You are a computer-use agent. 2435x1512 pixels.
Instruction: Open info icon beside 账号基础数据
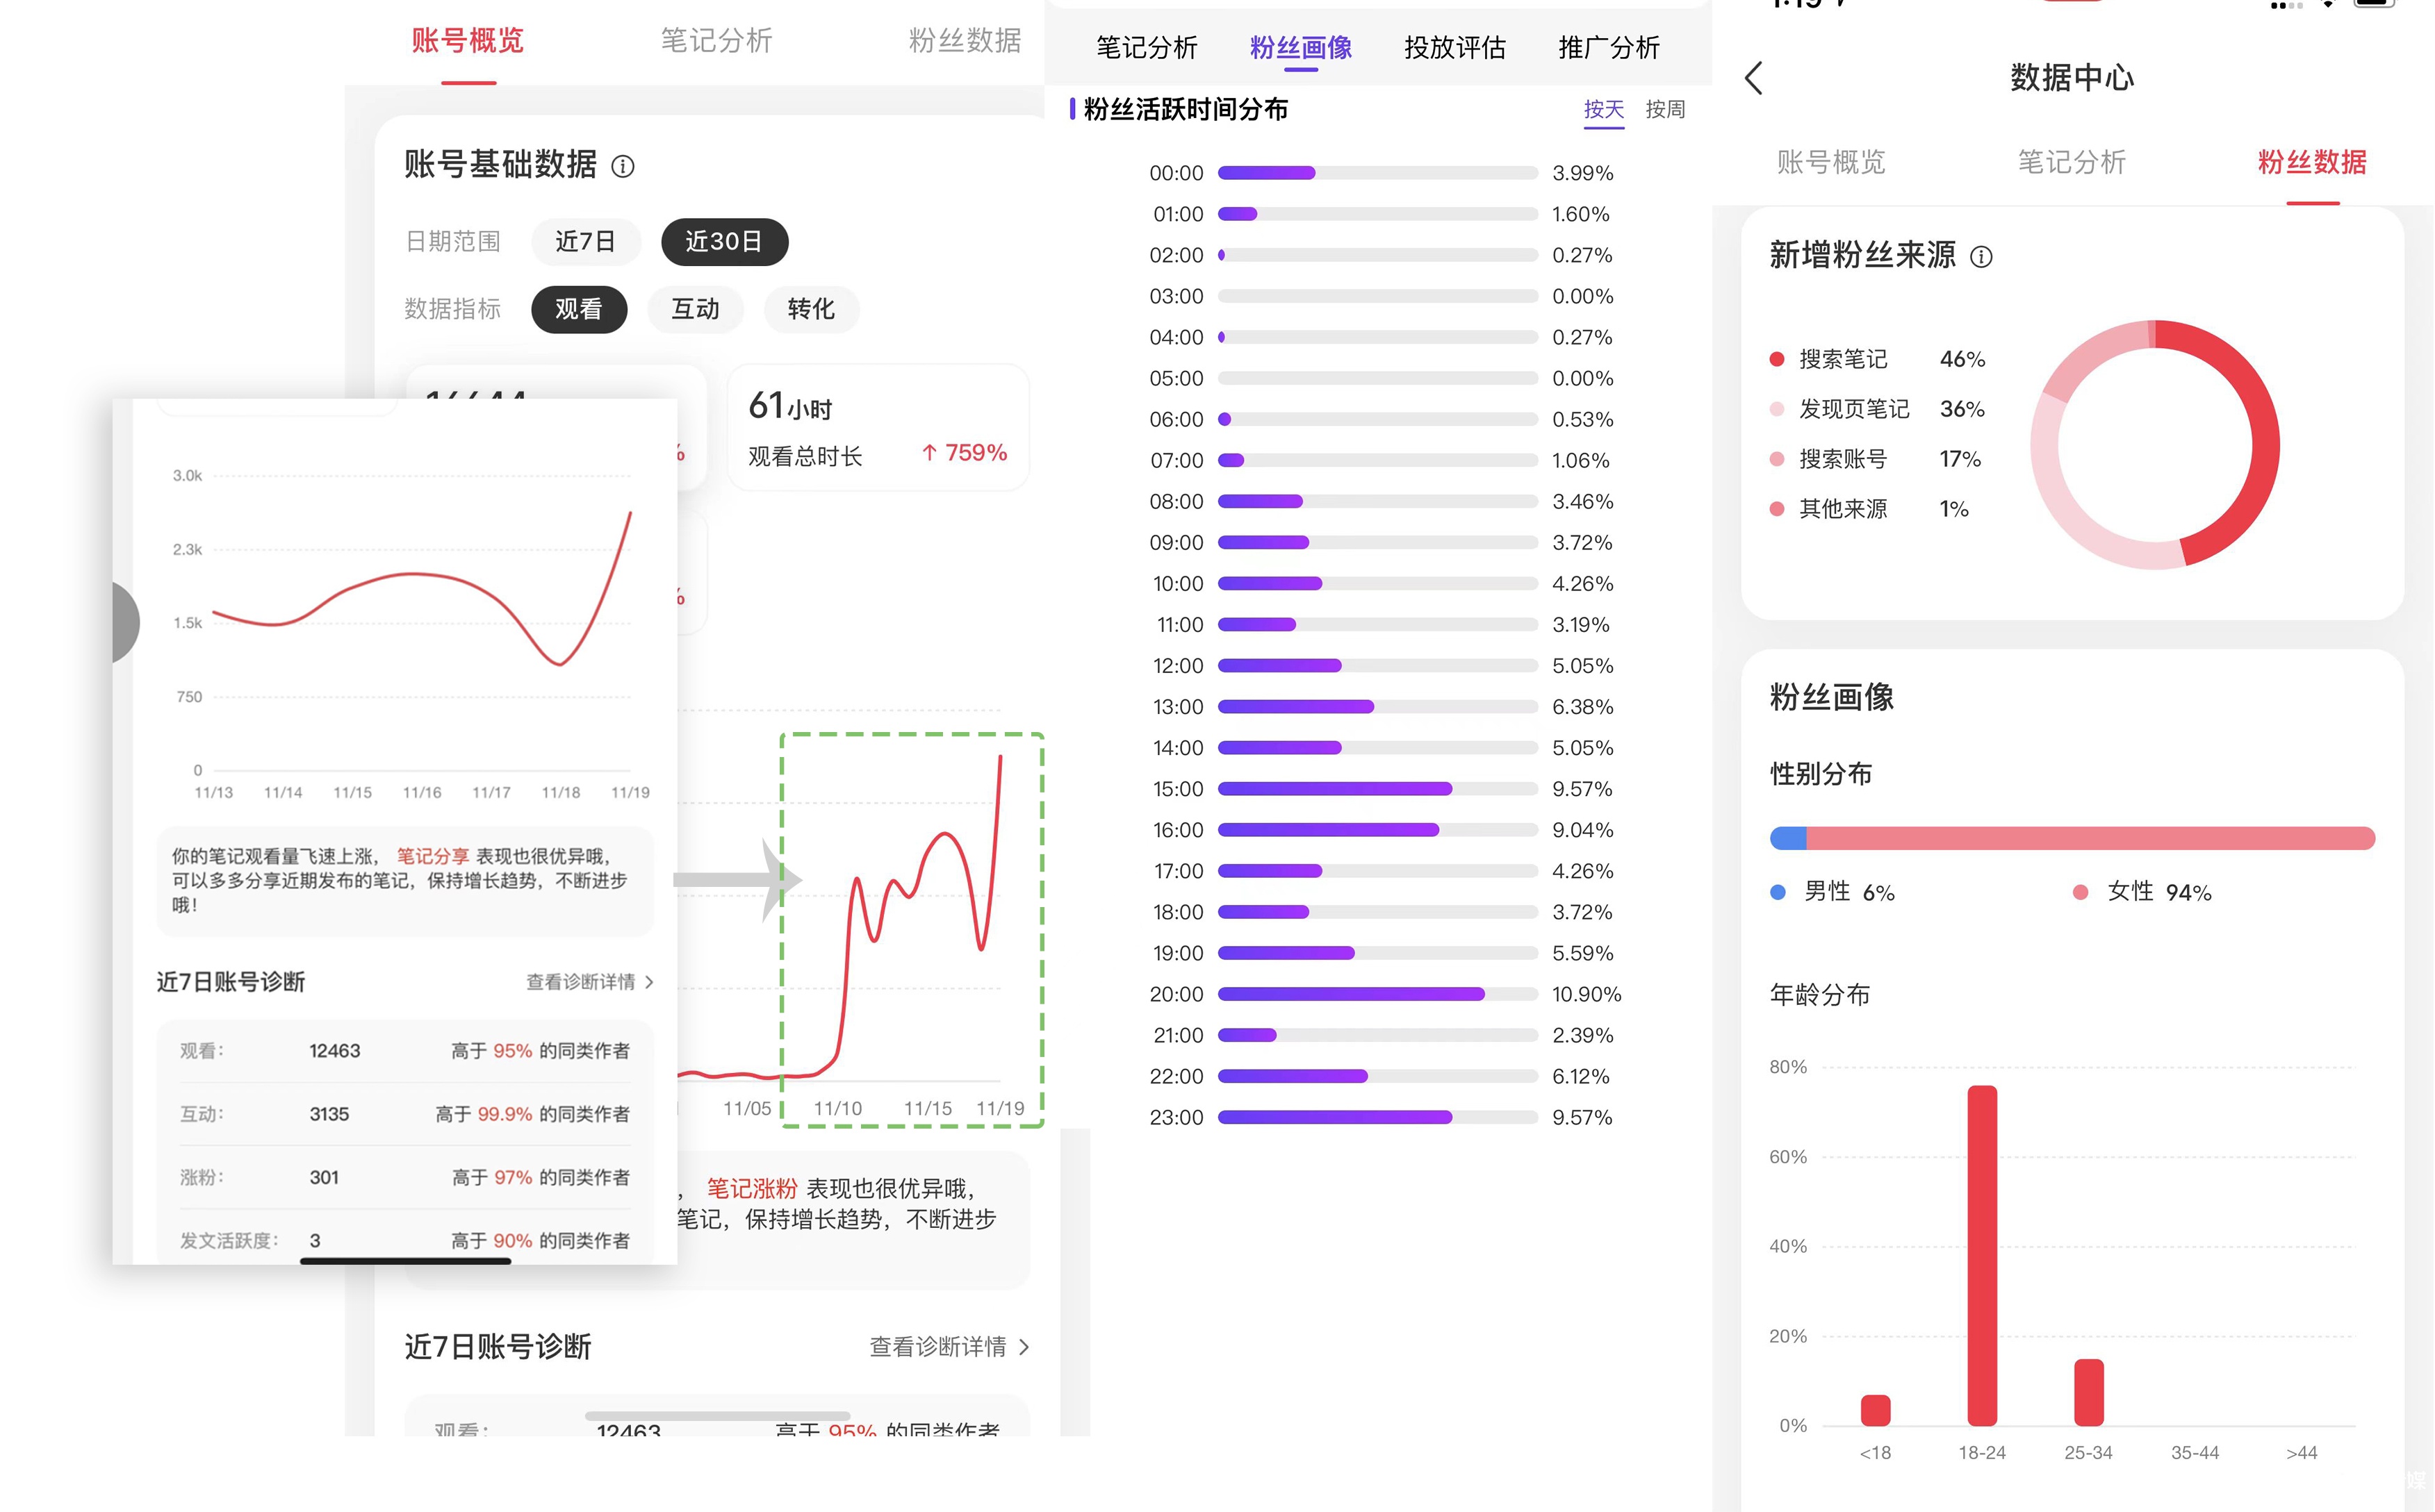(622, 166)
